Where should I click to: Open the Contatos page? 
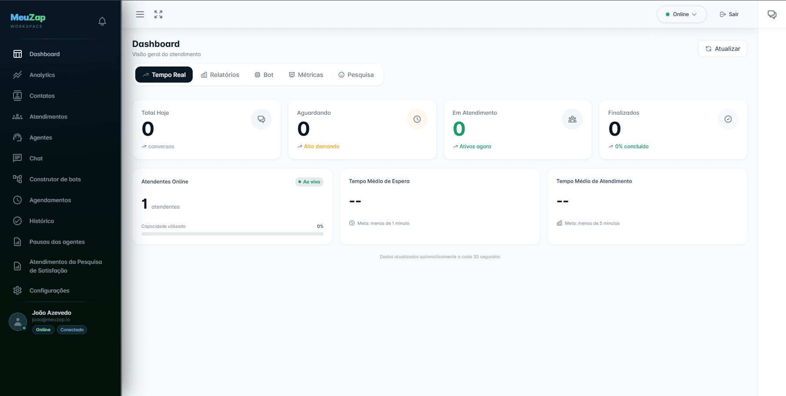point(42,96)
